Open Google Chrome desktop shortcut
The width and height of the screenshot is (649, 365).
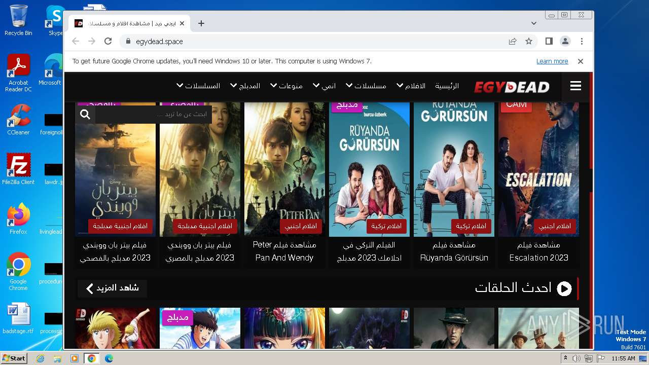tap(18, 272)
